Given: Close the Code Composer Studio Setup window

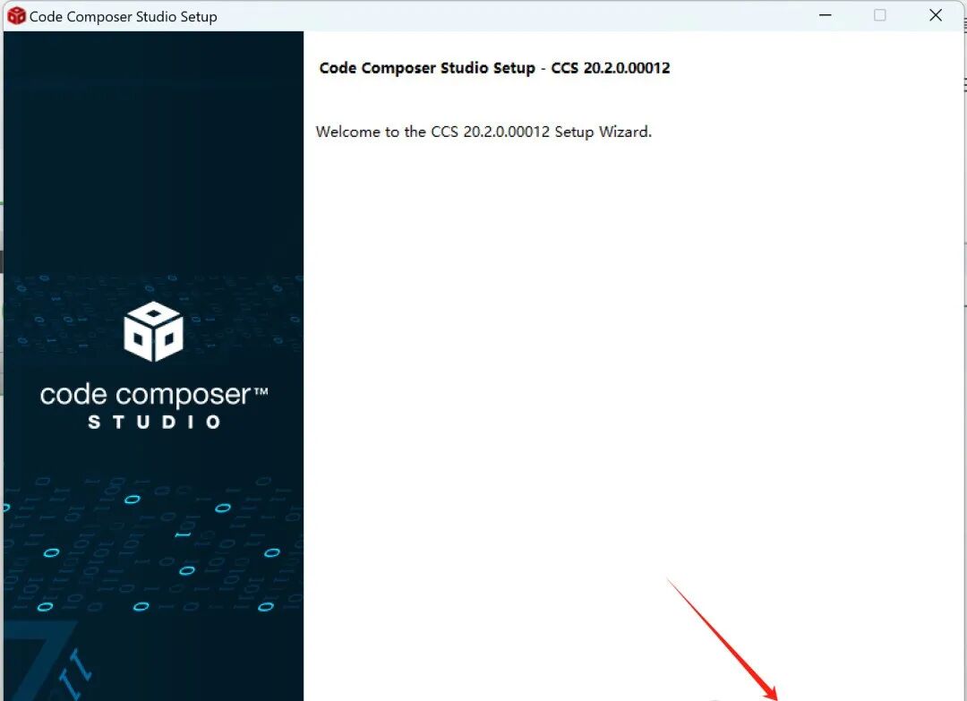Looking at the screenshot, I should pyautogui.click(x=936, y=15).
